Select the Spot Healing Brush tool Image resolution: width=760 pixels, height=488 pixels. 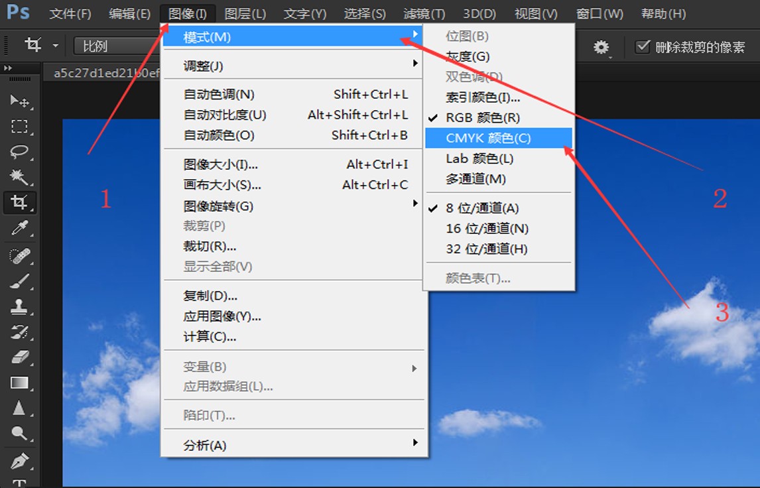19,255
